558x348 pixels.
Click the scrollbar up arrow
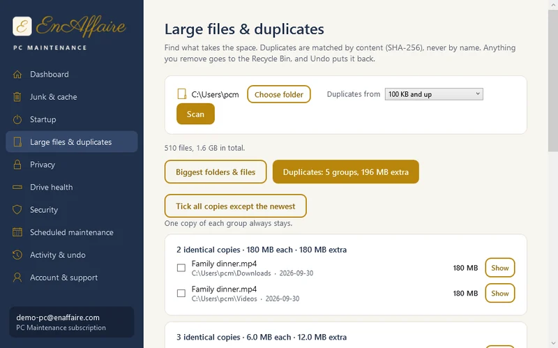point(552,4)
